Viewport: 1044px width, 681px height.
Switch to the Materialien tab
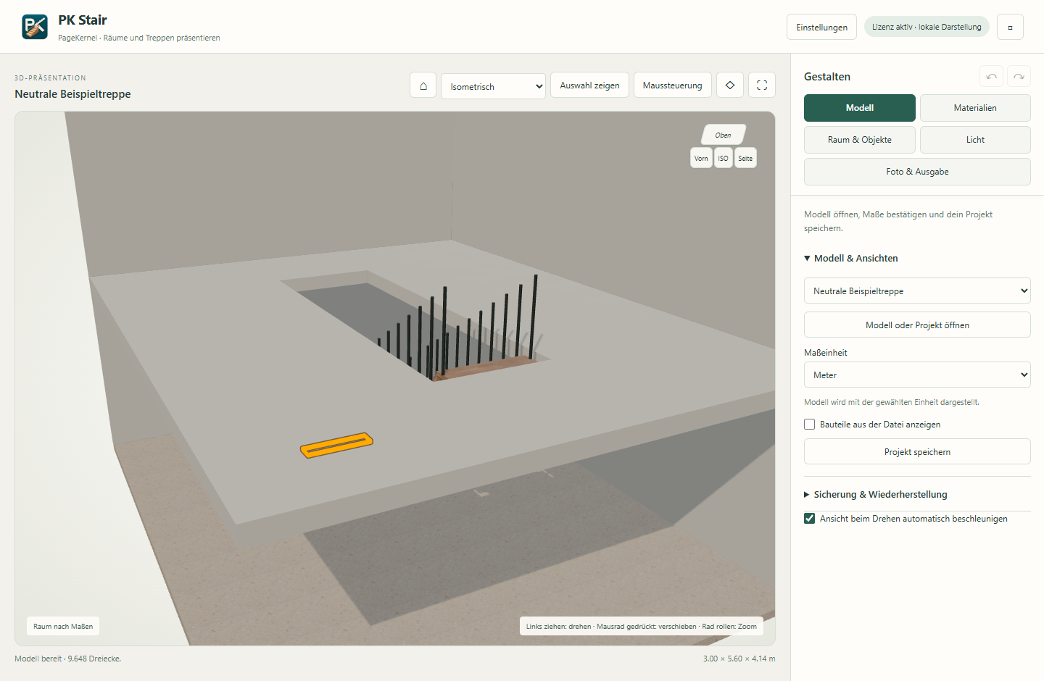[975, 108]
